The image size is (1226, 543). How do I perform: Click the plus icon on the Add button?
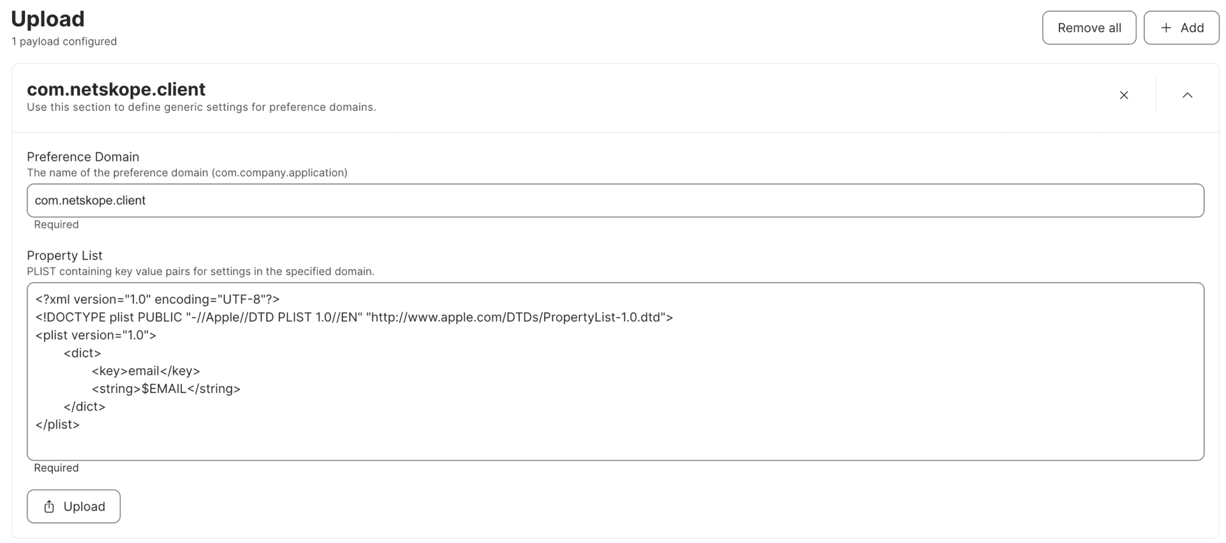click(x=1165, y=28)
